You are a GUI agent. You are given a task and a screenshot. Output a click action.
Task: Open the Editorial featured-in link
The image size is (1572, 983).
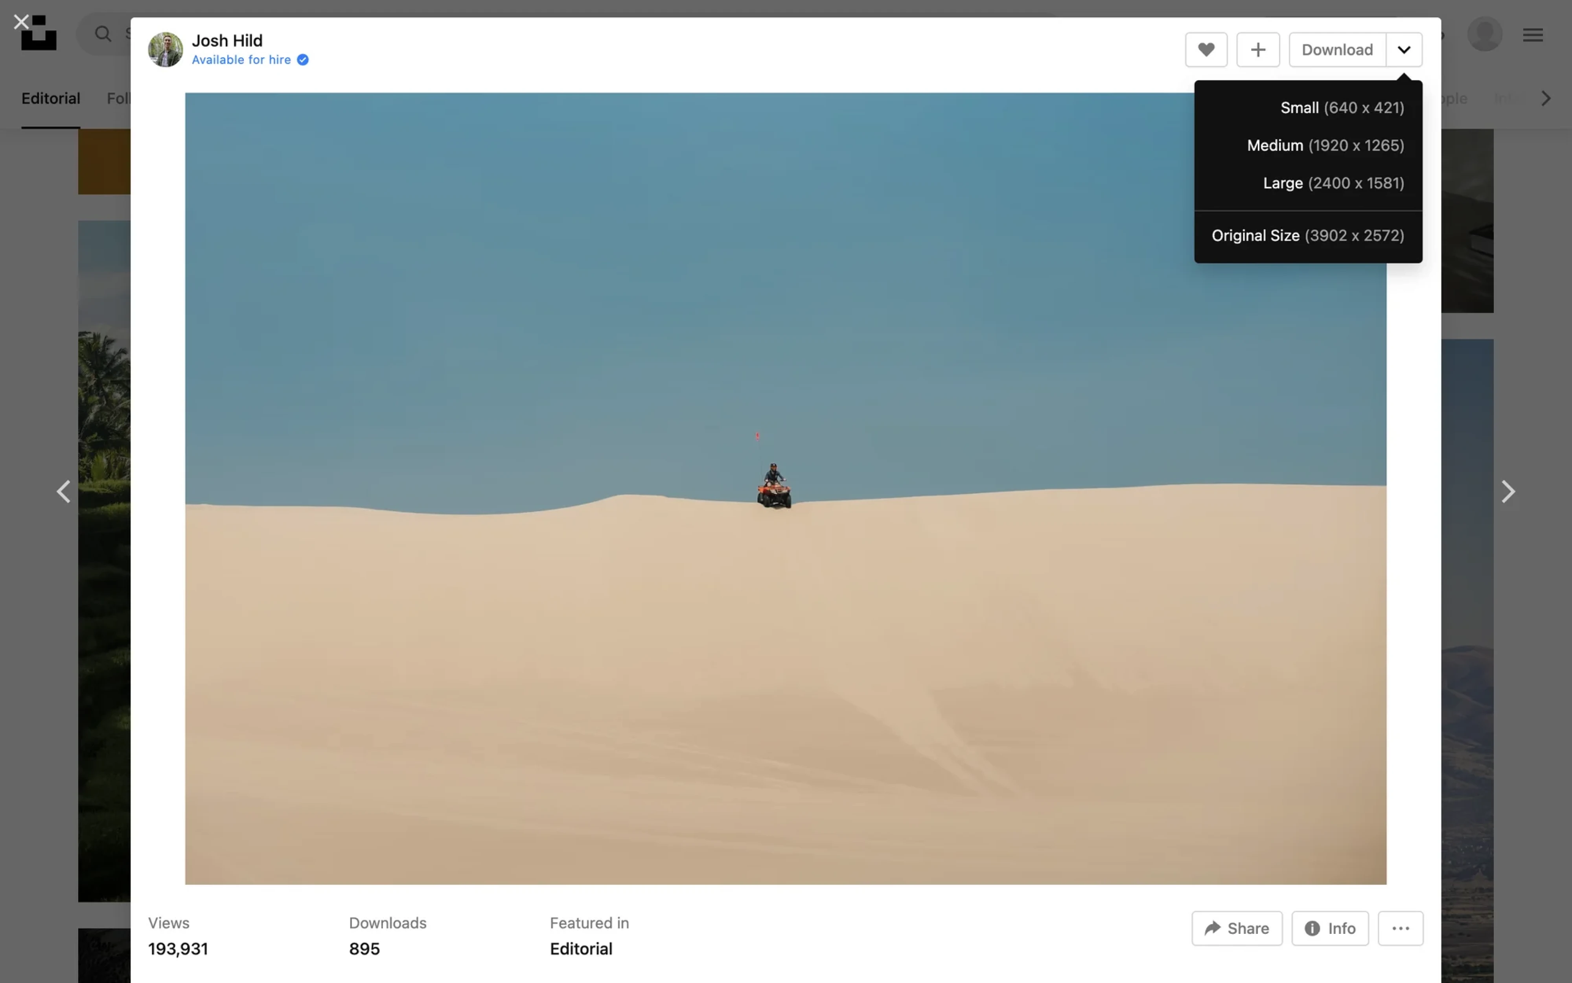(x=581, y=948)
